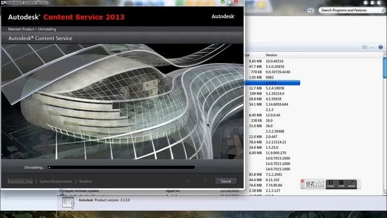The width and height of the screenshot is (387, 218).
Task: Open the view options dropdown arrow
Action: coord(372,47)
